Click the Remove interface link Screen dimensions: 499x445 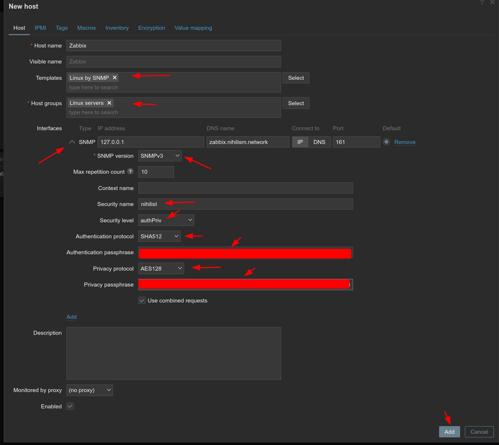(405, 142)
